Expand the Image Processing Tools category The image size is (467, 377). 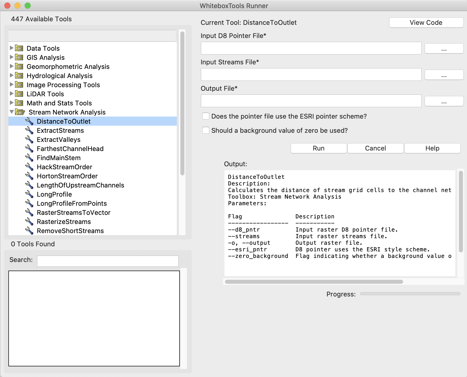11,84
